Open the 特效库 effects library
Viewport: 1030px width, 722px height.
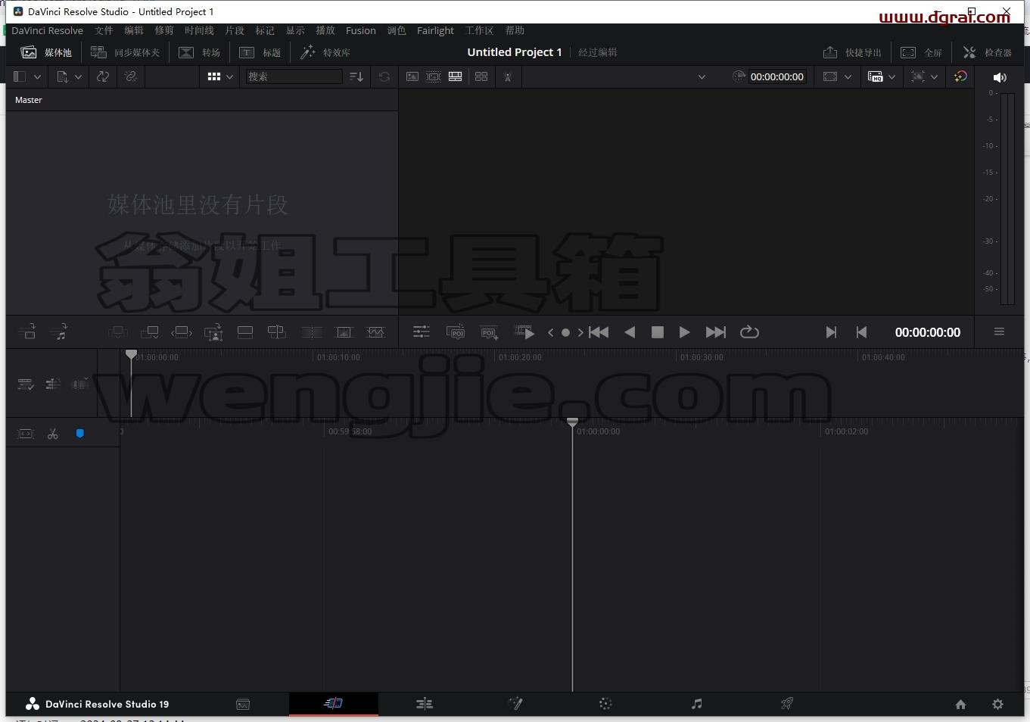click(325, 52)
